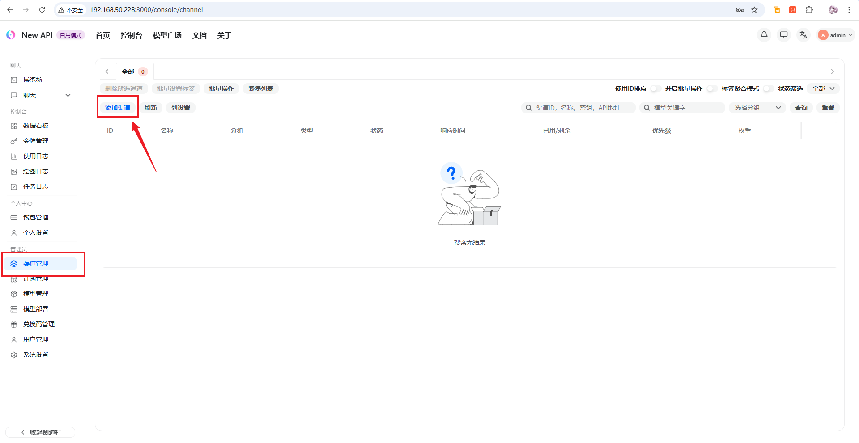
Task: Open 令牌管理 from the sidebar
Action: tap(37, 141)
